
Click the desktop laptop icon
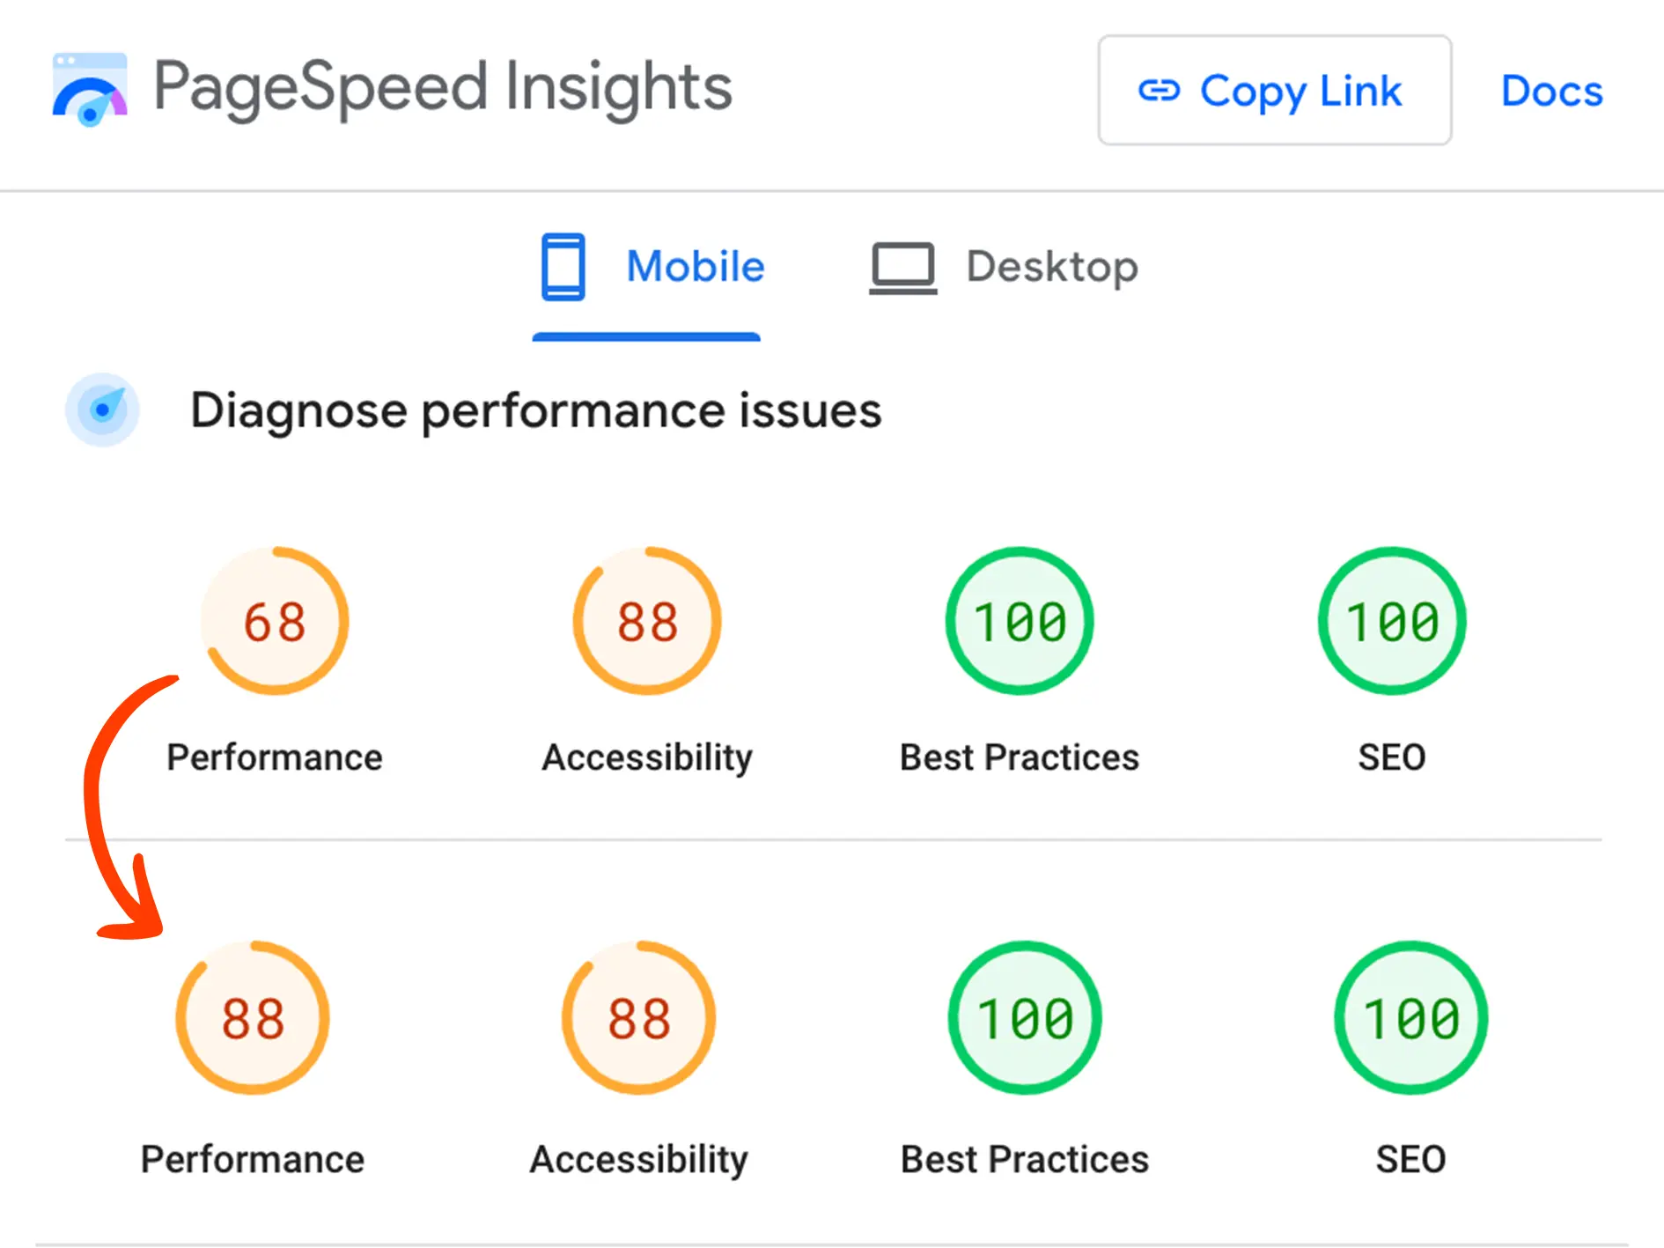[x=902, y=268]
